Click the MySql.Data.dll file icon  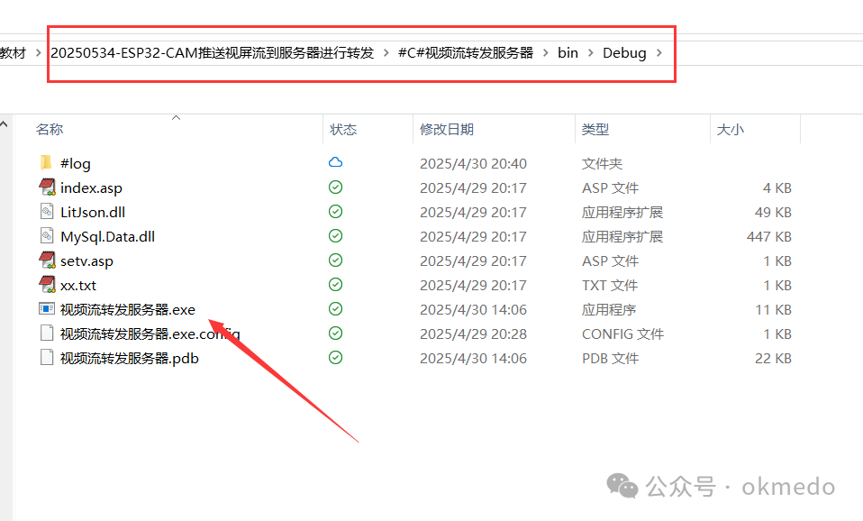pos(47,236)
